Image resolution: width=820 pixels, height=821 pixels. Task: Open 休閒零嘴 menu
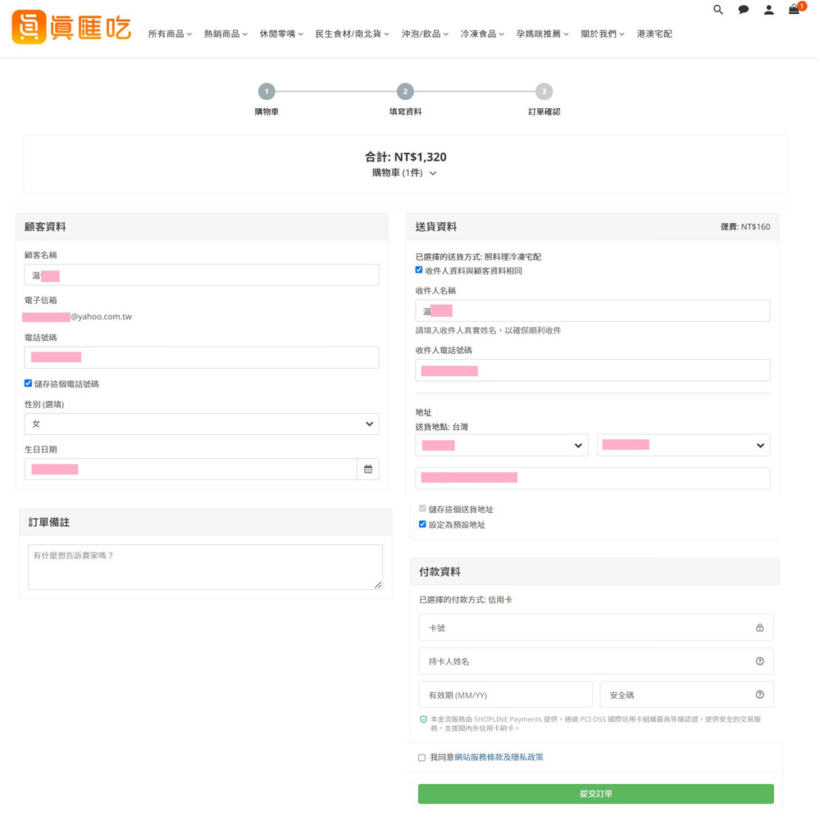(281, 34)
